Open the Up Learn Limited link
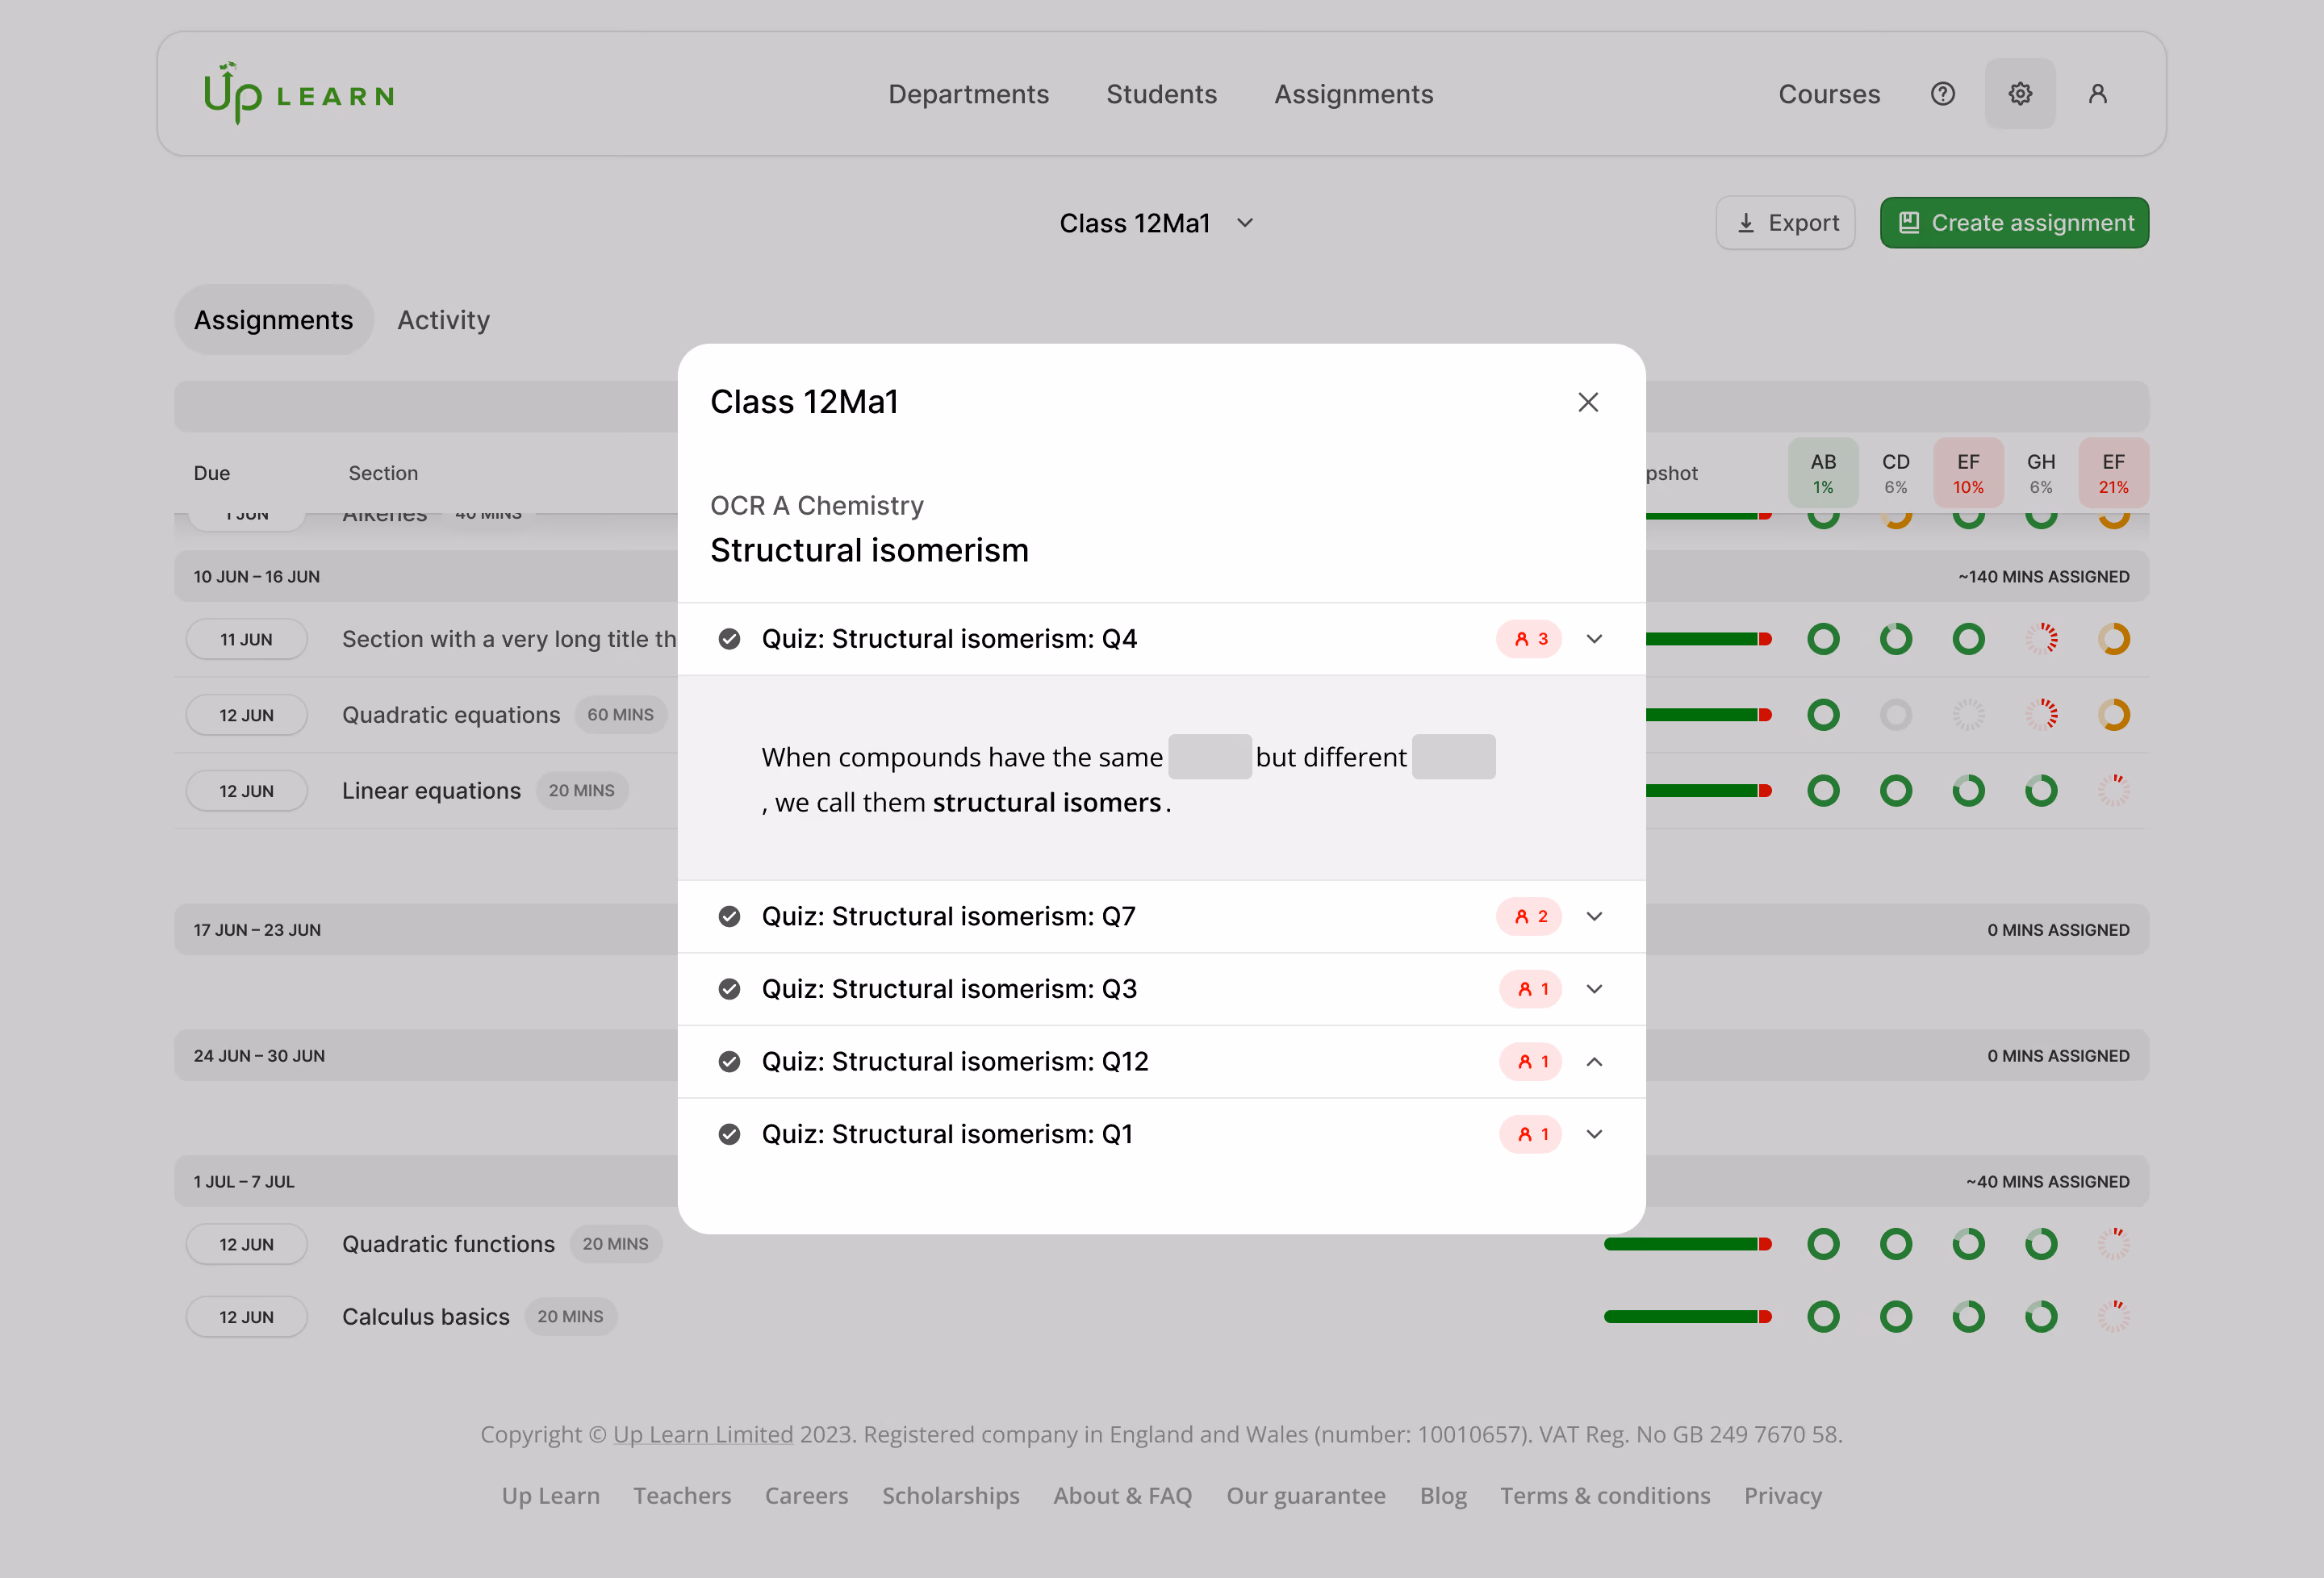 point(703,1434)
